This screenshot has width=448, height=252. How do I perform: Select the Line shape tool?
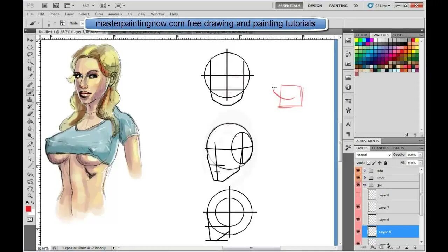tap(30, 166)
